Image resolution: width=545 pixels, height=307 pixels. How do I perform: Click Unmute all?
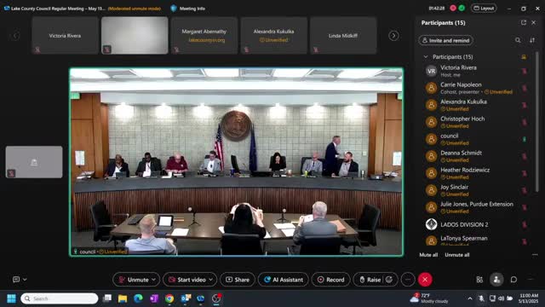point(456,255)
